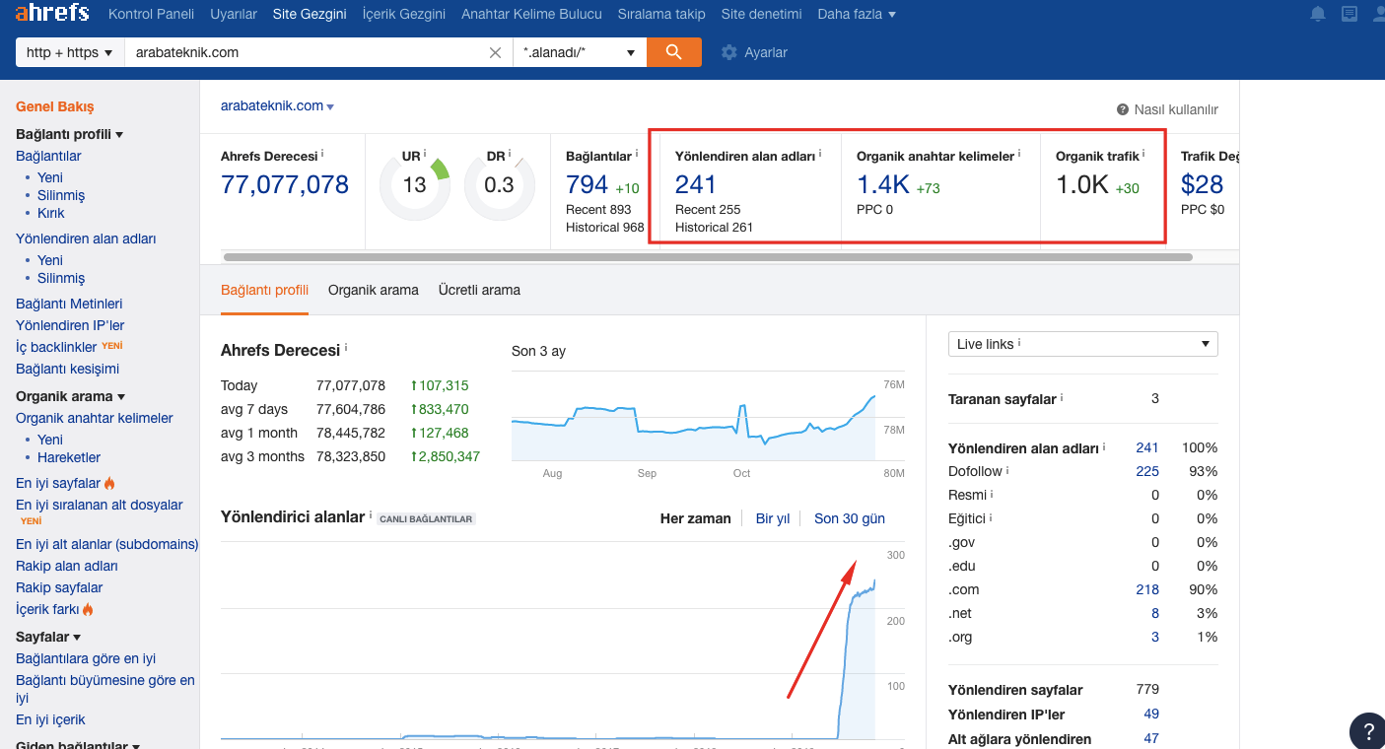Click the Nasıl kullanılır question icon
The image size is (1385, 749).
point(1123,109)
